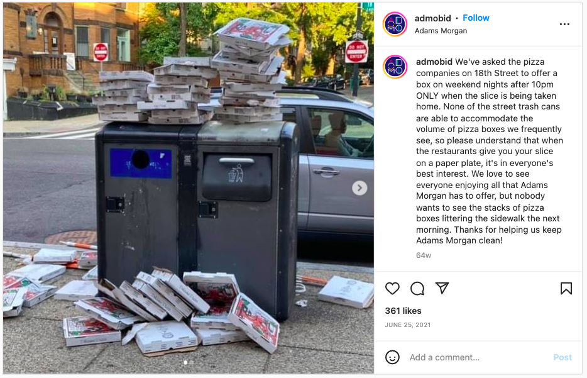
Task: Save the post with the bookmark icon
Action: pos(566,289)
